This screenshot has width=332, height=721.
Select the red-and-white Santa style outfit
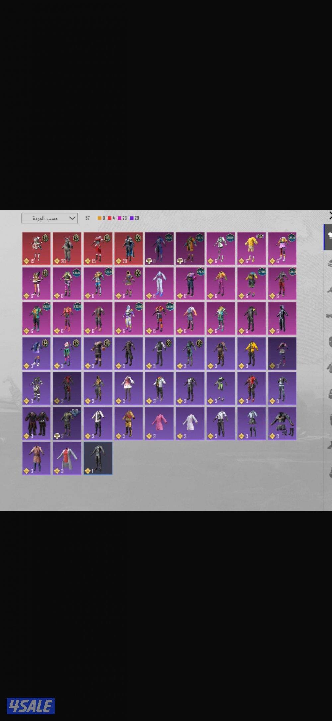pyautogui.click(x=98, y=248)
